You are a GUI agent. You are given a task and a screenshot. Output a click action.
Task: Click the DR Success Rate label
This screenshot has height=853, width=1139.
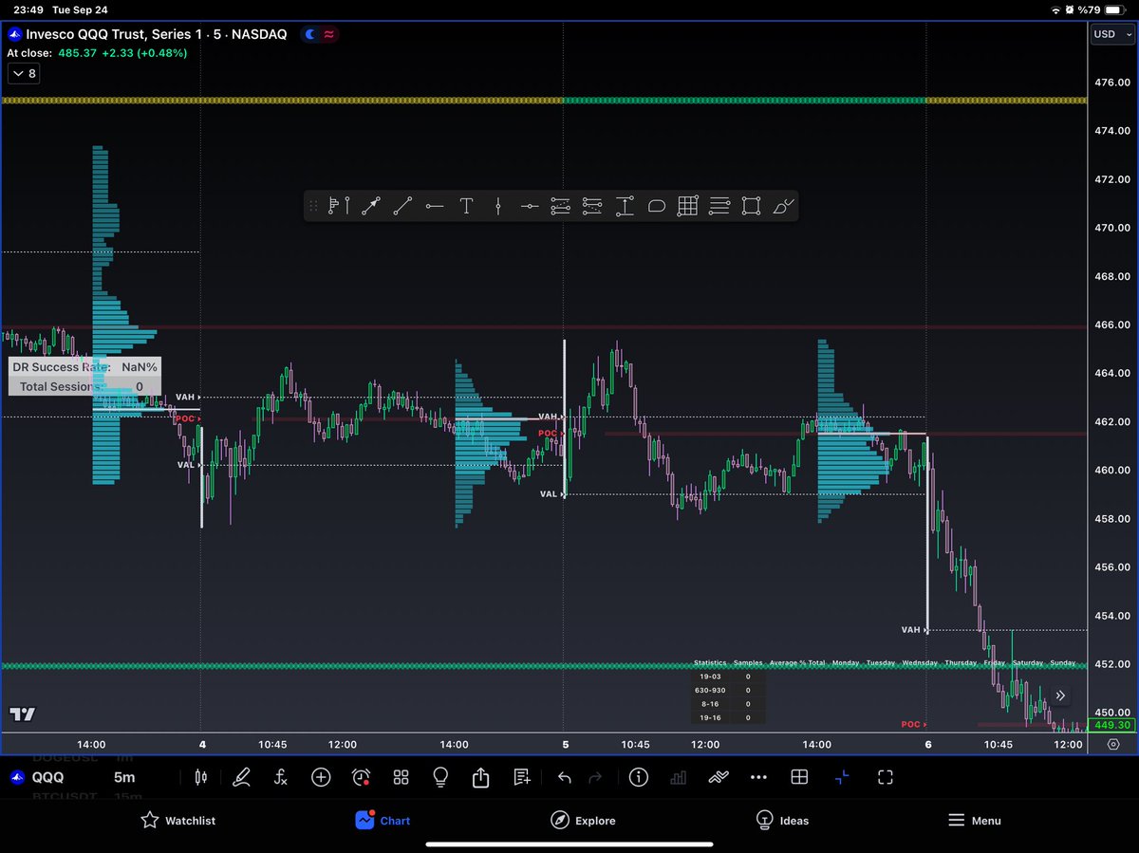tap(62, 366)
